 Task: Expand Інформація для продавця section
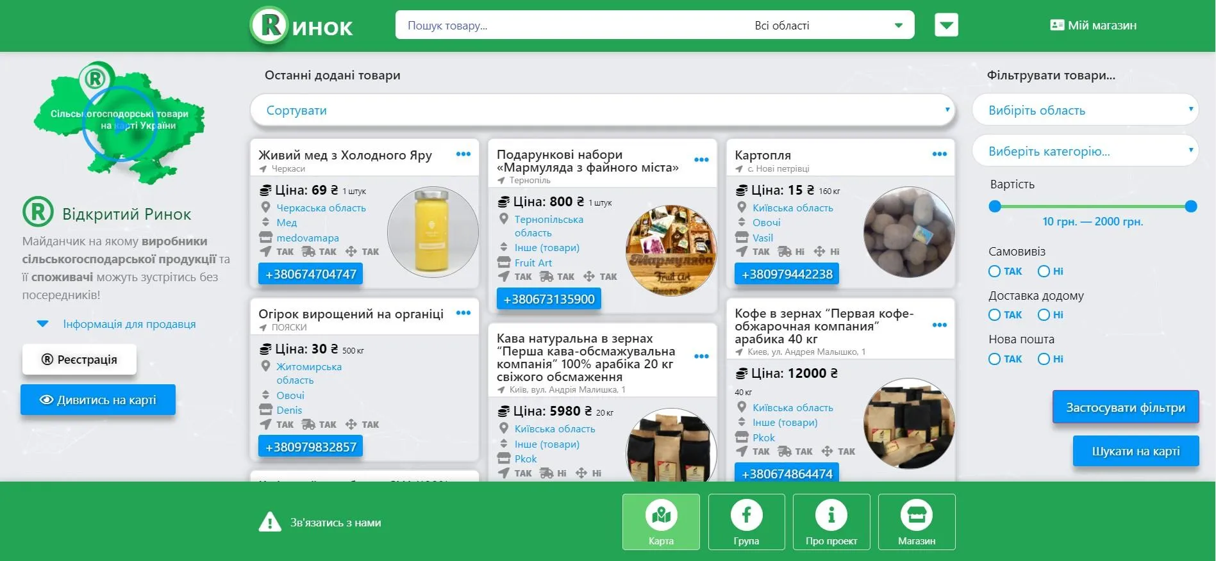(x=117, y=324)
